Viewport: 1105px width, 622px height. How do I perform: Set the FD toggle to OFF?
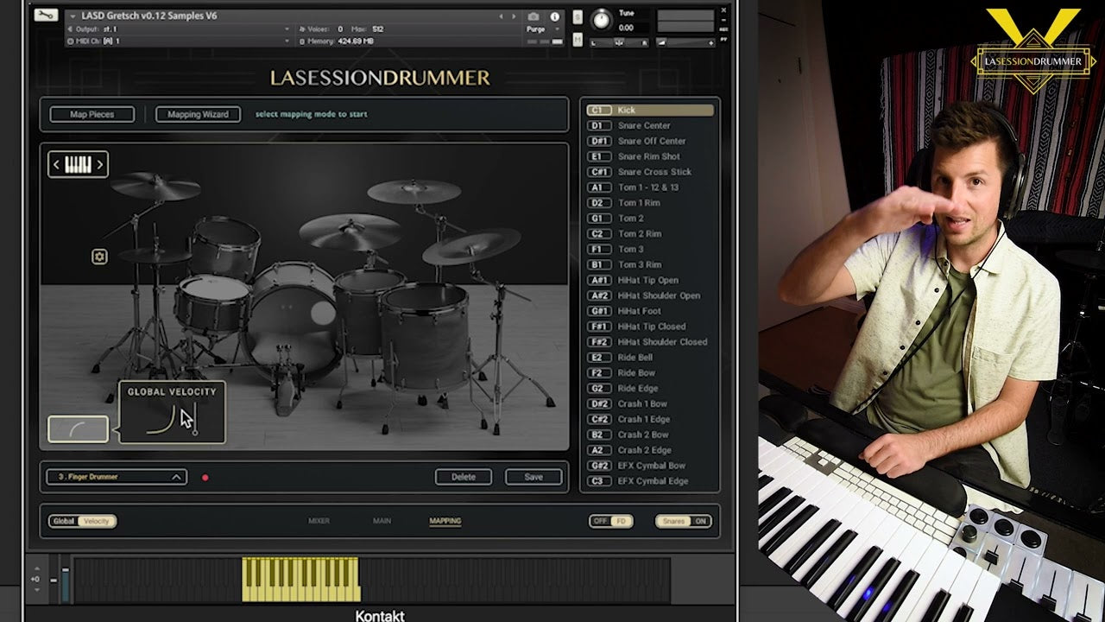click(x=600, y=521)
